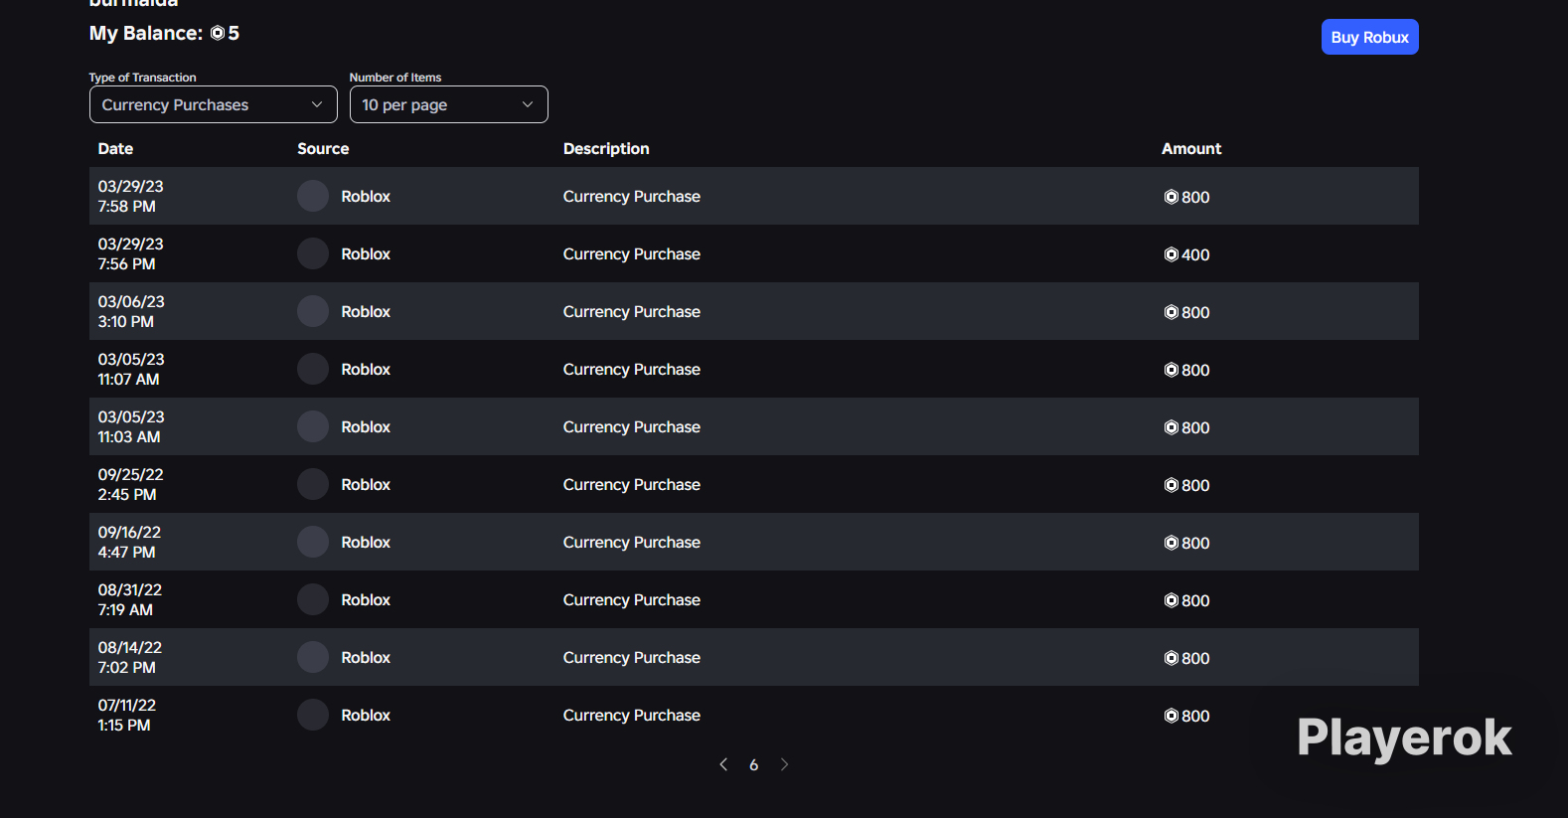Image resolution: width=1568 pixels, height=818 pixels.
Task: Click the Date column header
Action: tap(115, 148)
